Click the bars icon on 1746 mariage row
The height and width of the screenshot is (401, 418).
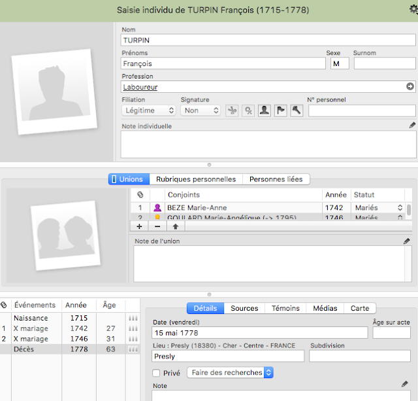coord(133,339)
